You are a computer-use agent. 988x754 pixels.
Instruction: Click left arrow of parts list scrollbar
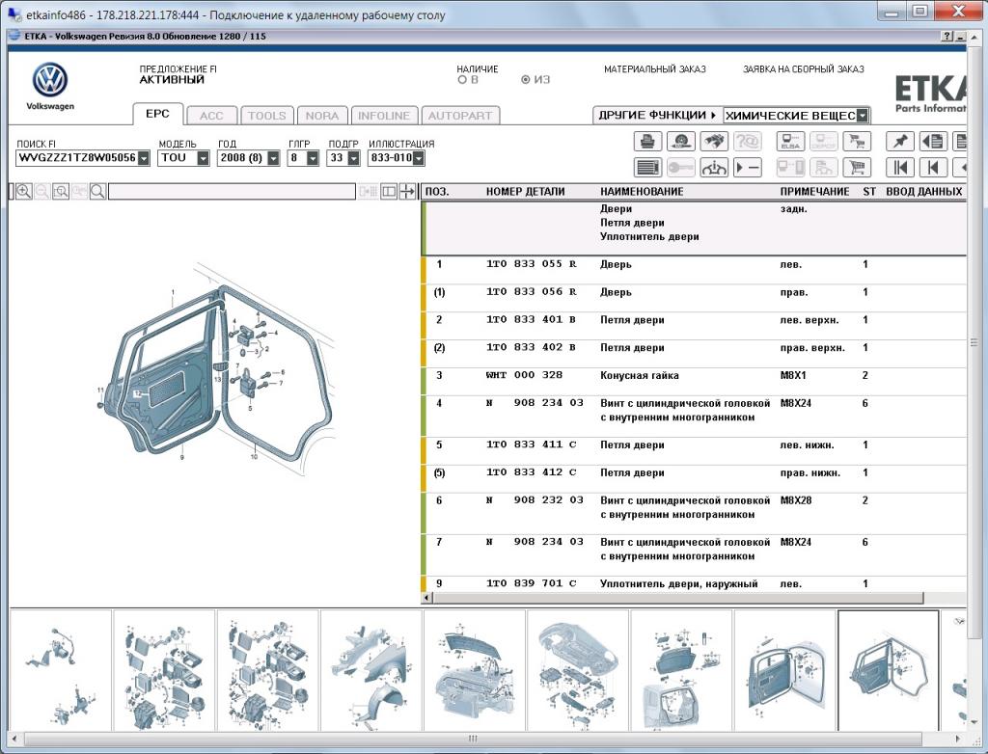pos(426,597)
